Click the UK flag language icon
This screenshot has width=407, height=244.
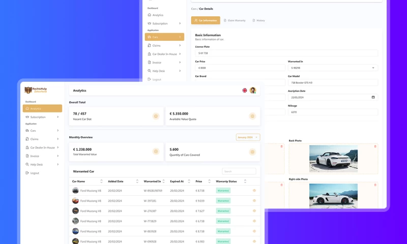tap(245, 90)
